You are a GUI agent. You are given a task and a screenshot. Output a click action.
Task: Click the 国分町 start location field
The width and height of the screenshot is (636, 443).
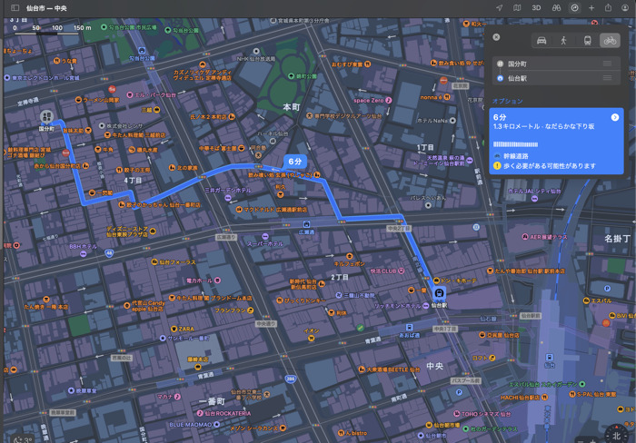[556, 64]
